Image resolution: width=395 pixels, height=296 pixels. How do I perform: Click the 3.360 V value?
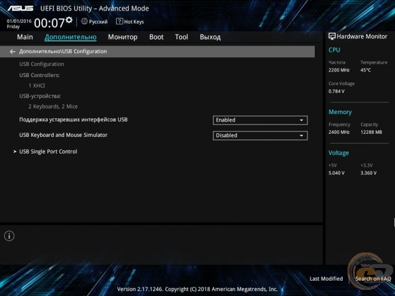[x=368, y=173]
